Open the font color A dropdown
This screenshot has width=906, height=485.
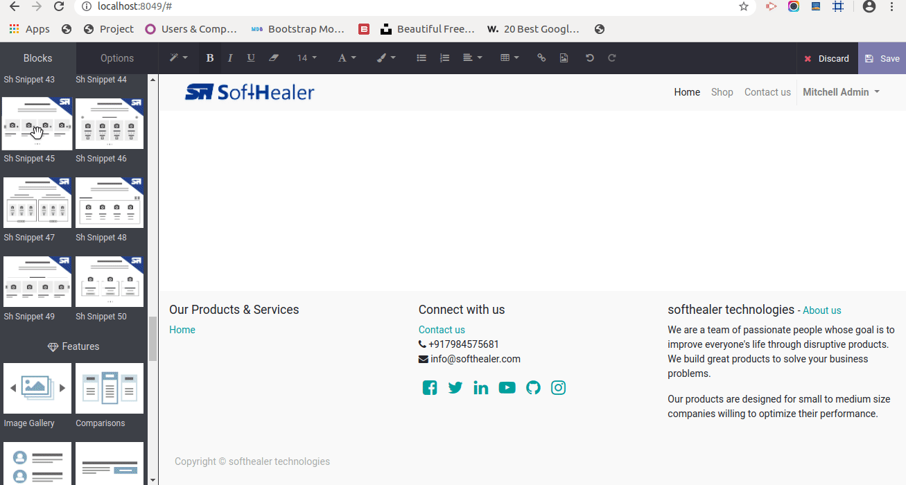tap(347, 58)
